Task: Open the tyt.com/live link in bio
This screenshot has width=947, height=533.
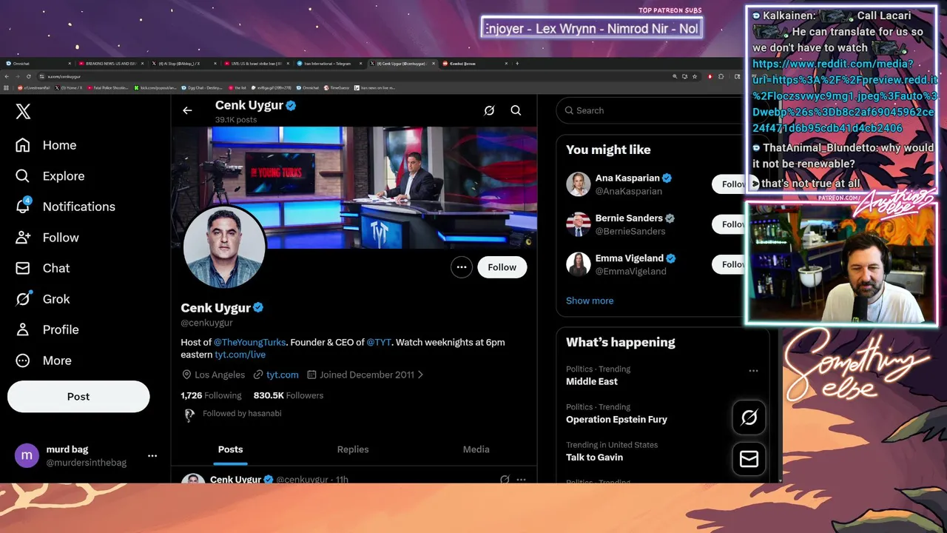Action: coord(240,355)
